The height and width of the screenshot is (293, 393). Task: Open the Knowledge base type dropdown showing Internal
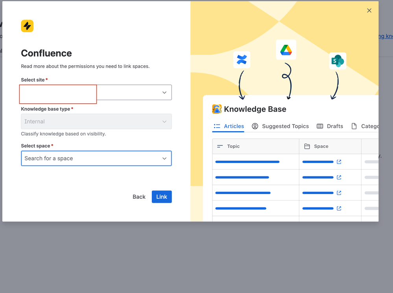(x=96, y=121)
